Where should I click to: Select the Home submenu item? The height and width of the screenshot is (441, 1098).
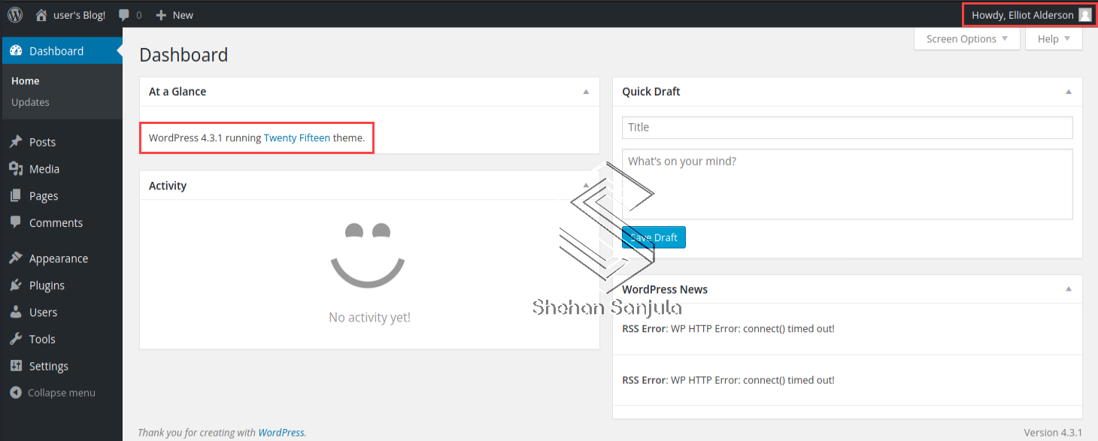click(x=26, y=81)
